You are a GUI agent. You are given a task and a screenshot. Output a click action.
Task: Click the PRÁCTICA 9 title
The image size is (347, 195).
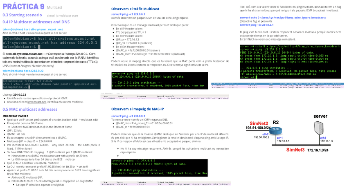pos(23,7)
